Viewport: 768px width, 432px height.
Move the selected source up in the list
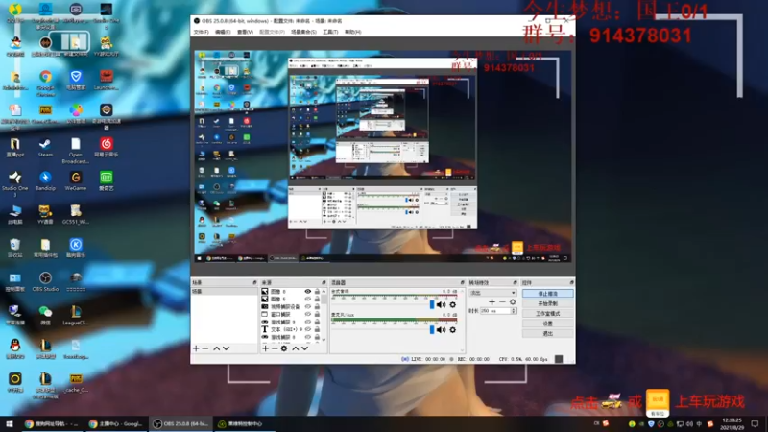[296, 348]
